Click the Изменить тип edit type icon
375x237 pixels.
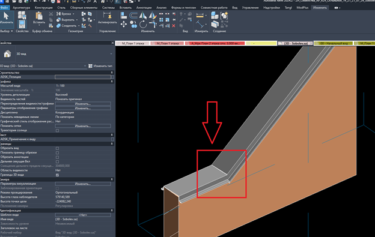click(90, 66)
